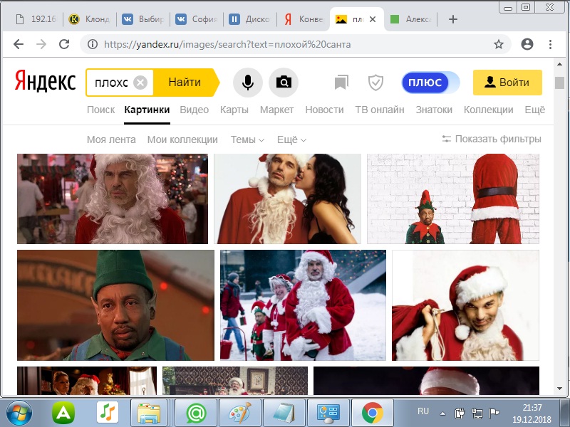This screenshot has width=570, height=427.
Task: Open image of Santa with dark-haired woman
Action: tap(288, 199)
